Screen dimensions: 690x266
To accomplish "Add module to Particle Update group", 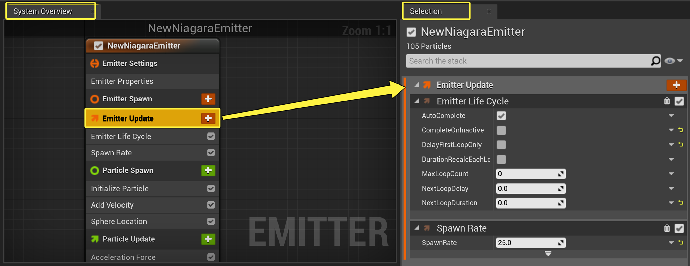I will [208, 239].
